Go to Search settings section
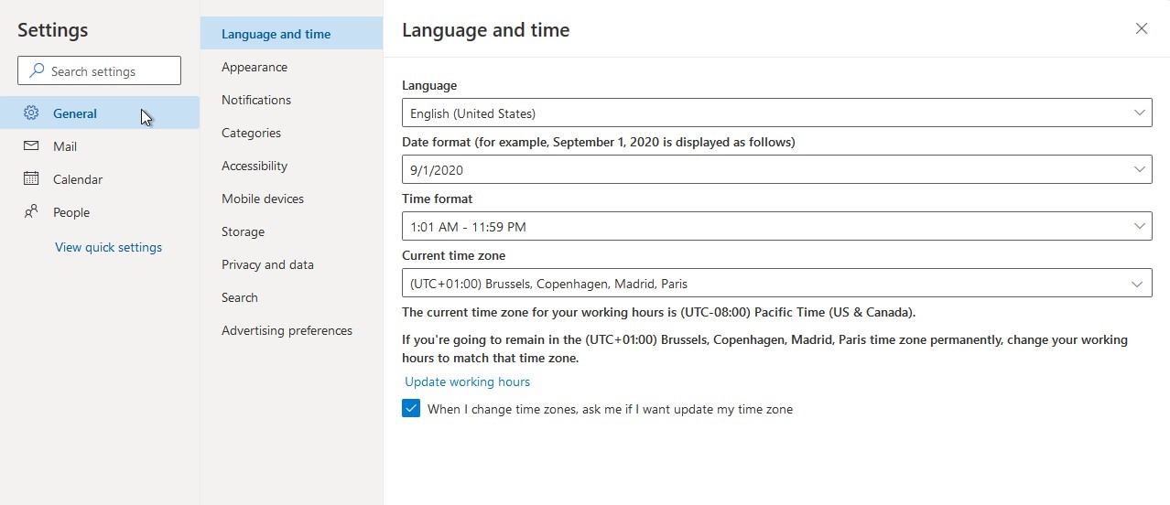The height and width of the screenshot is (505, 1170). point(291,297)
